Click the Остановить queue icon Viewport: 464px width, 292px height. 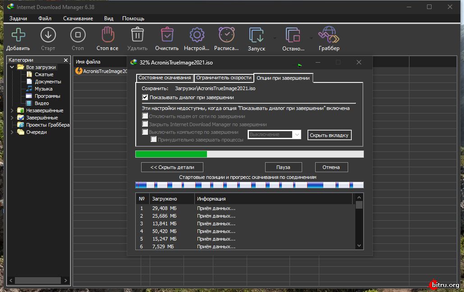pos(293,35)
